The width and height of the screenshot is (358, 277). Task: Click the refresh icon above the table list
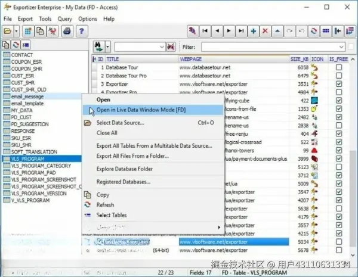pyautogui.click(x=16, y=45)
